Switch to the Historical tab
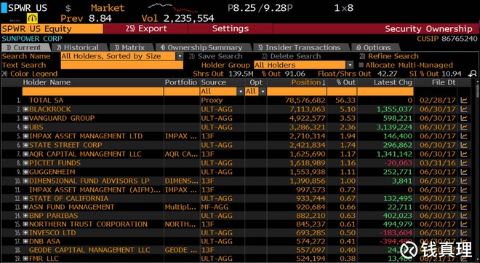480x263 pixels. tap(80, 47)
